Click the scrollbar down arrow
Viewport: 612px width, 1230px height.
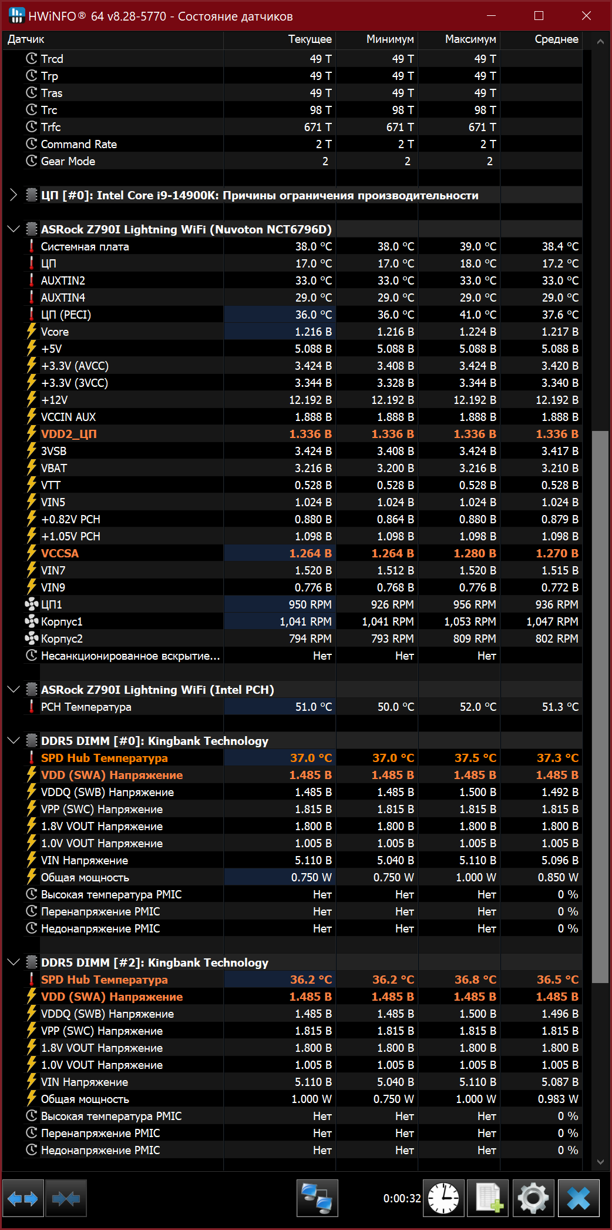600,1162
